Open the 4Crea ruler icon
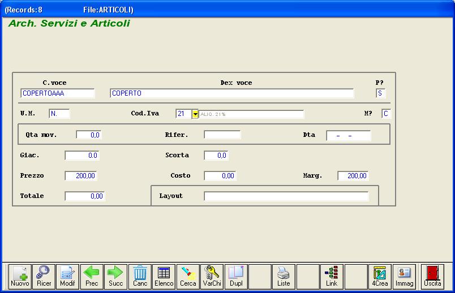 coord(380,277)
